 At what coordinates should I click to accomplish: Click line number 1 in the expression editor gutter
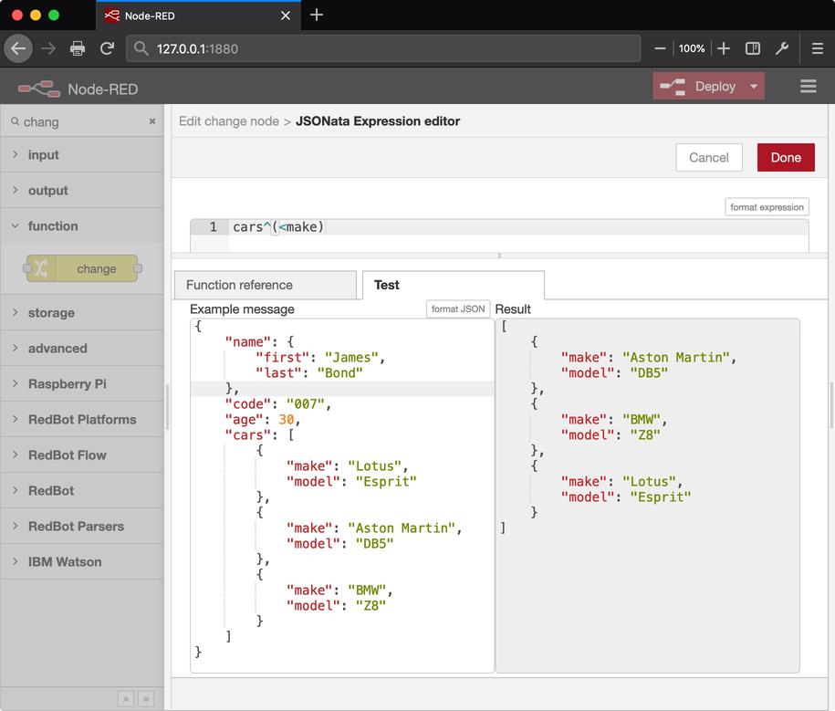[213, 227]
